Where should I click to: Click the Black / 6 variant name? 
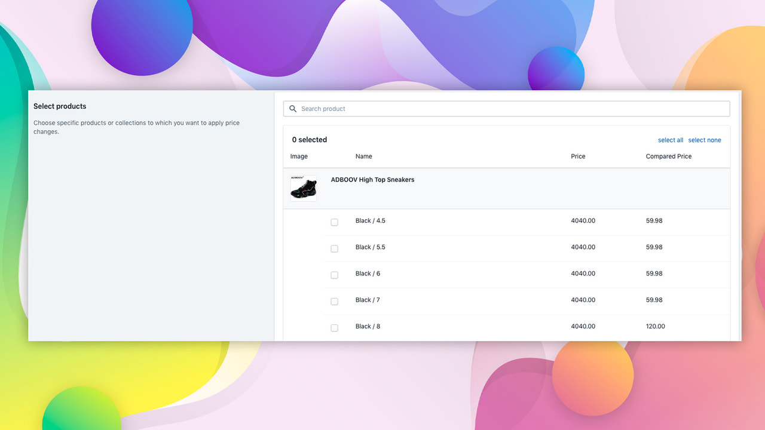tap(368, 274)
